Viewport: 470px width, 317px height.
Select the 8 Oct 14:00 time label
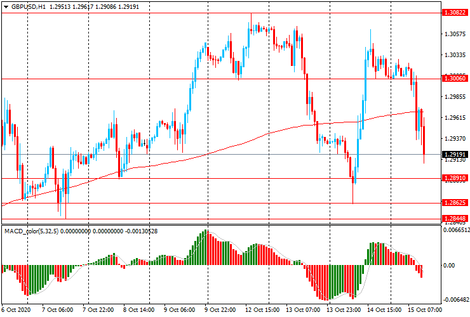tap(139, 309)
